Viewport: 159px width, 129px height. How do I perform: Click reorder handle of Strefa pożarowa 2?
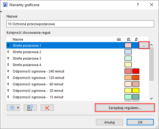pos(8,52)
